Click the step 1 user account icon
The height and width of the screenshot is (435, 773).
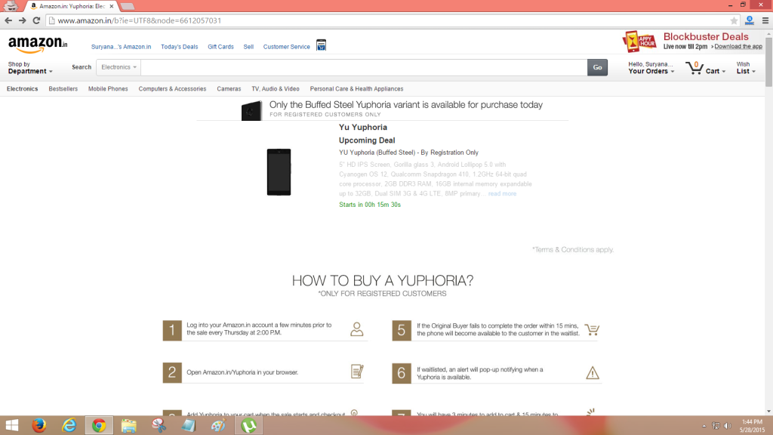coord(357,329)
